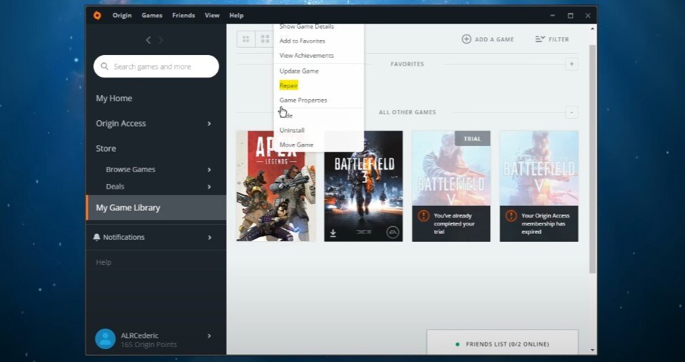The width and height of the screenshot is (685, 362).
Task: Open the Filter icon button
Action: tap(540, 39)
